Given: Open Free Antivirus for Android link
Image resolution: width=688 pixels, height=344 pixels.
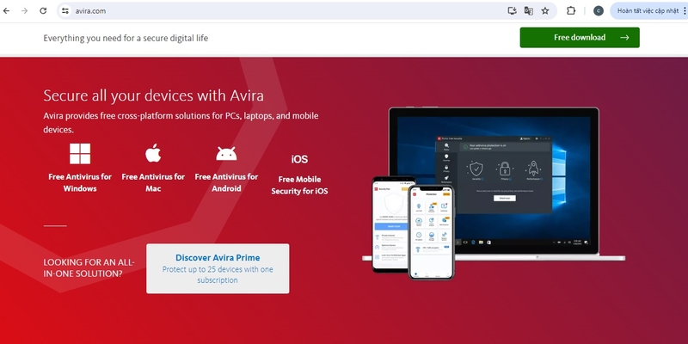Looking at the screenshot, I should click(226, 182).
